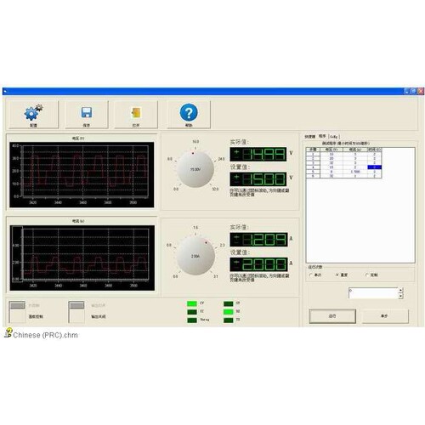Image resolution: width=425 pixels, height=425 pixels.
Task: Click the run count number field
Action: point(373,293)
